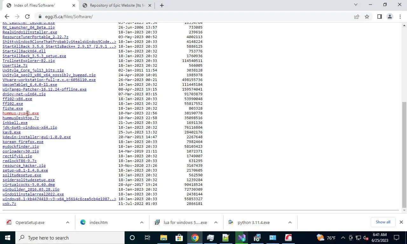Image resolution: width=407 pixels, height=244 pixels.
Task: Download mydockfinder.zip
Action: tap(21, 146)
